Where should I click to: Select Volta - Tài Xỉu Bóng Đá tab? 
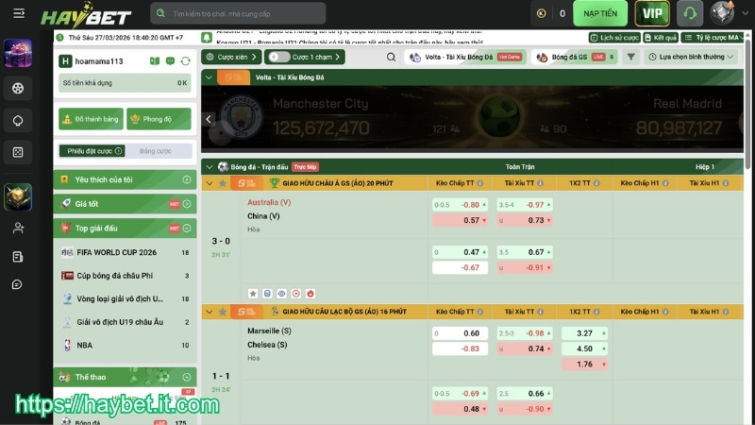465,57
